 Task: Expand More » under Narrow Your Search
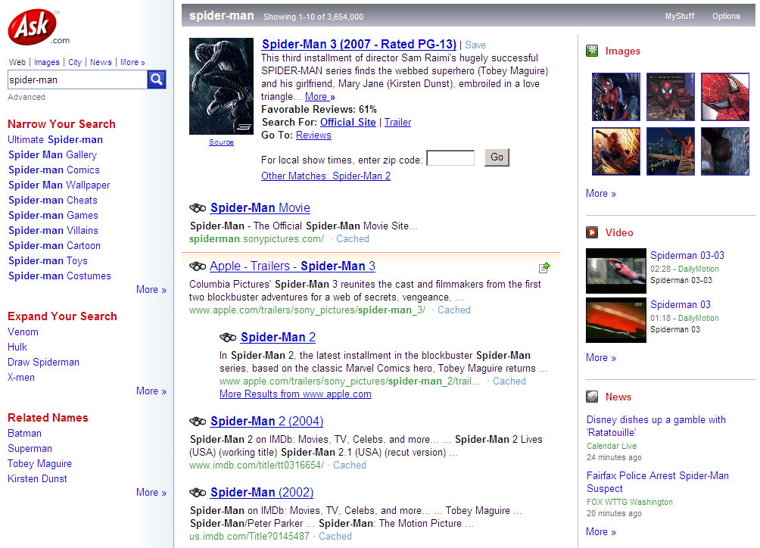[x=151, y=289]
